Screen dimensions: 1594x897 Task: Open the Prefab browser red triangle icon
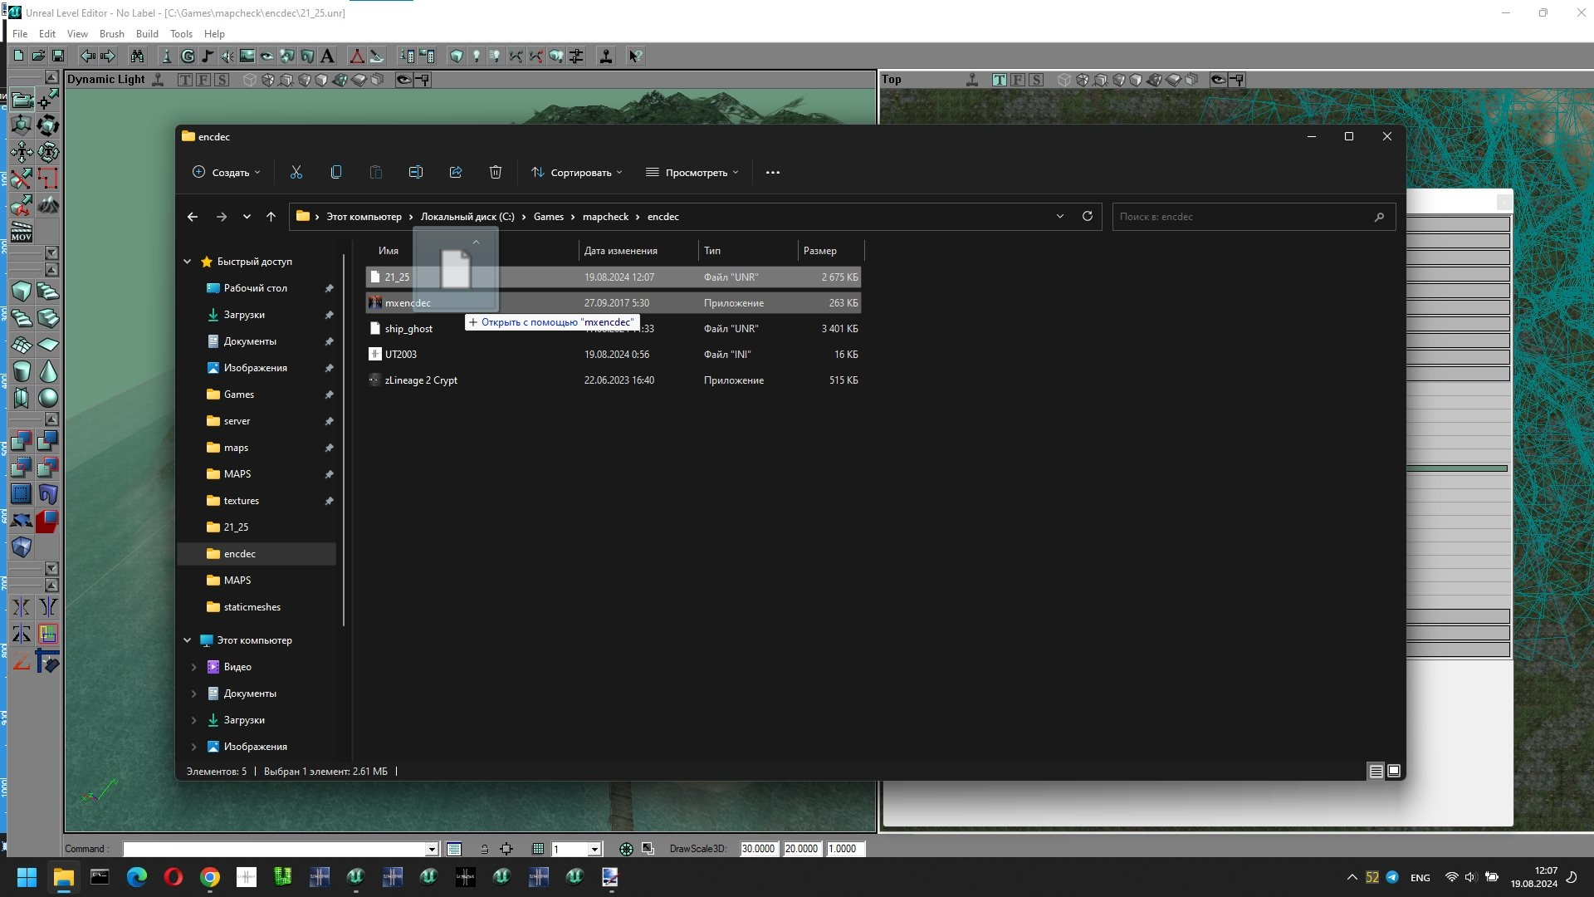[357, 56]
